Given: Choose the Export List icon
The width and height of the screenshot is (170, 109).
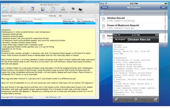Looking at the screenshot, I should coord(53,9).
